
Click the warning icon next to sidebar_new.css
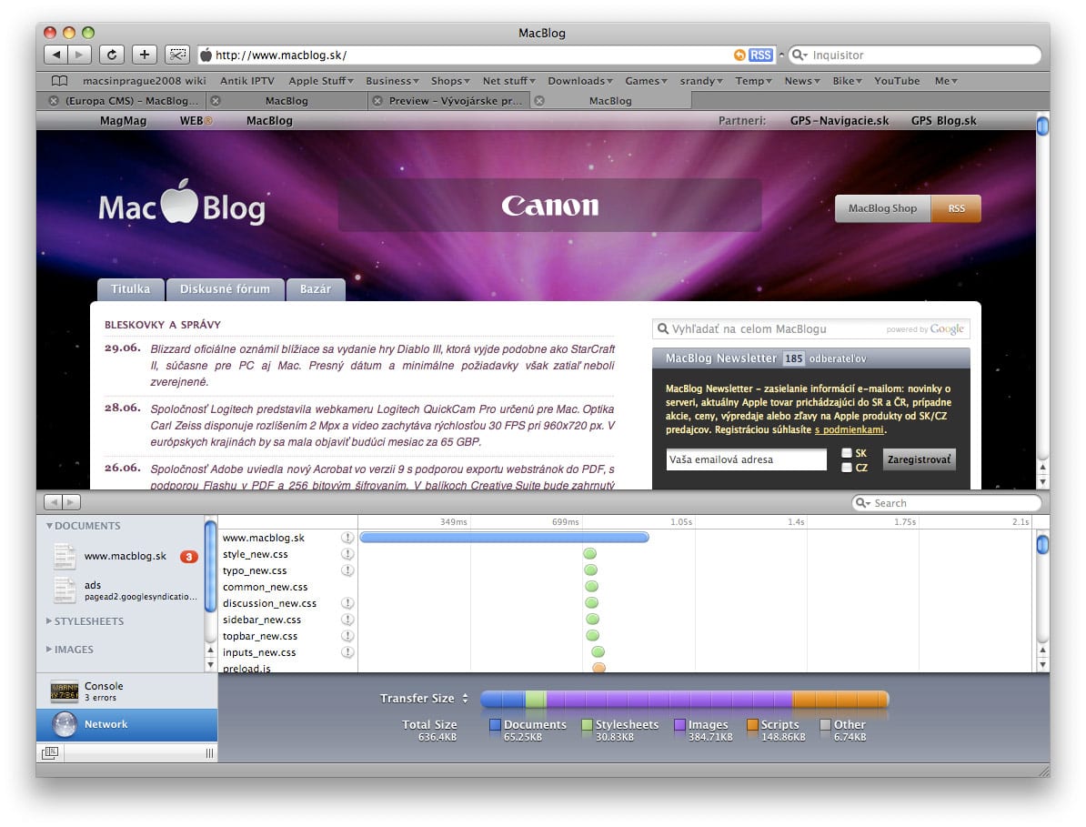[347, 620]
